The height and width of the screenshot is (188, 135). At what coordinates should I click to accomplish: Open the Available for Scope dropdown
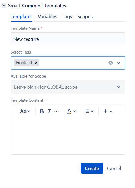pyautogui.click(x=68, y=87)
